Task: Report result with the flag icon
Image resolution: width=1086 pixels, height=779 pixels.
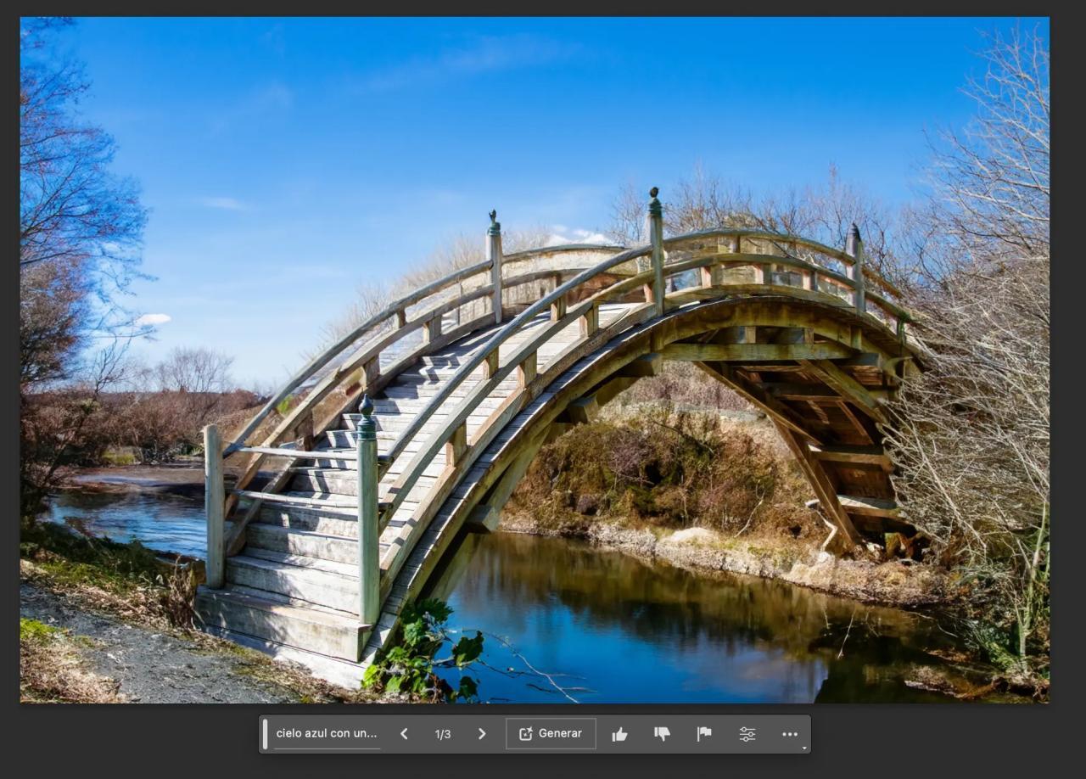Action: coord(704,734)
